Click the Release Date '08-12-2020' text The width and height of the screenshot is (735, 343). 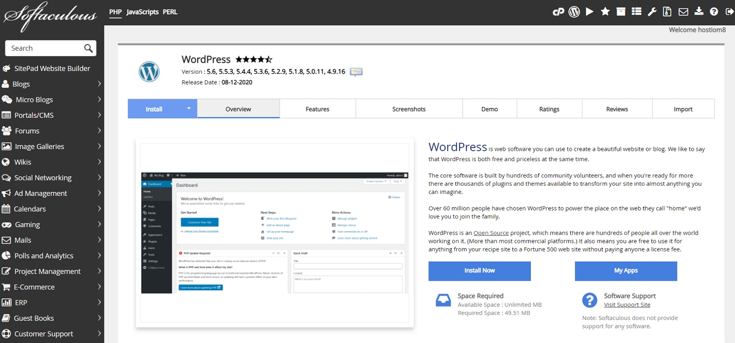click(237, 82)
